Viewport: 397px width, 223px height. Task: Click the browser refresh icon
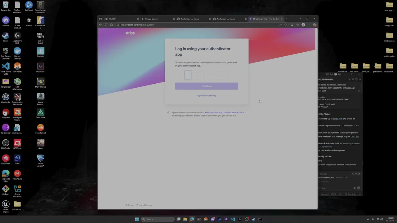click(x=106, y=25)
